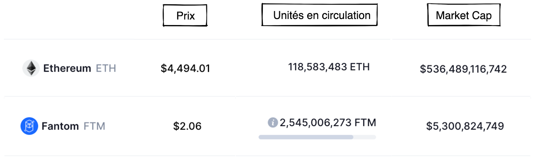Sort by the Prix column header
The height and width of the screenshot is (162, 535).
click(x=185, y=15)
